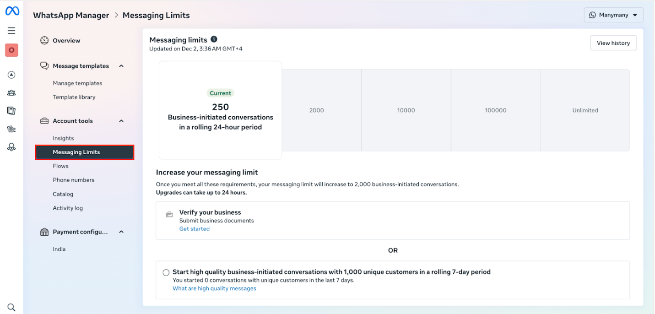Collapse the Account tools section
The image size is (655, 314).
tap(121, 121)
